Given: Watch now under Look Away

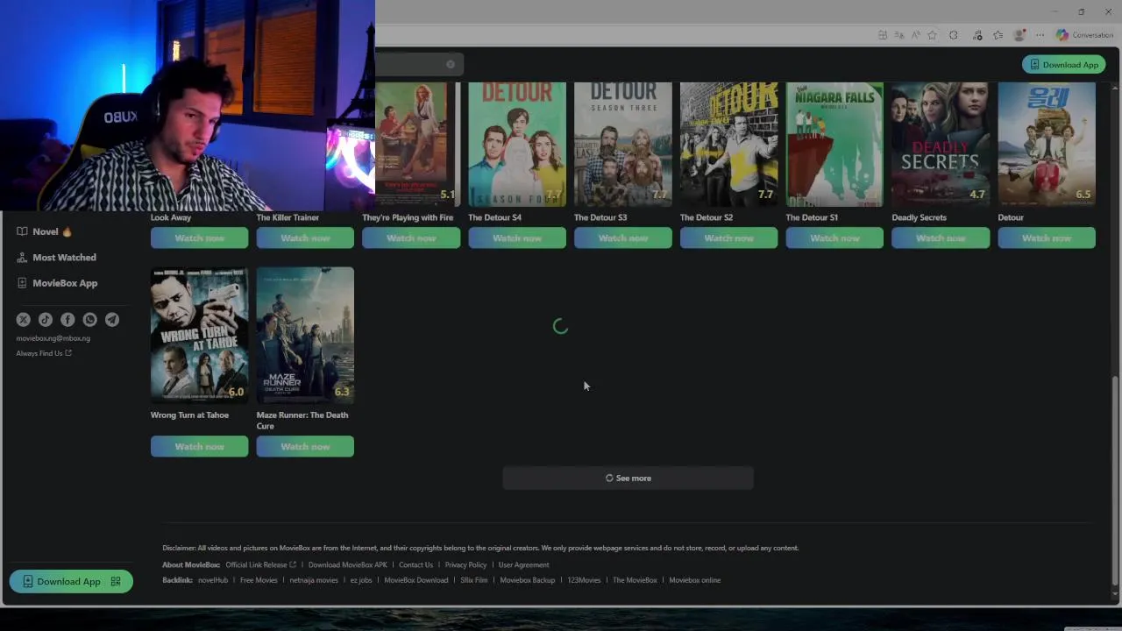Looking at the screenshot, I should pos(199,238).
